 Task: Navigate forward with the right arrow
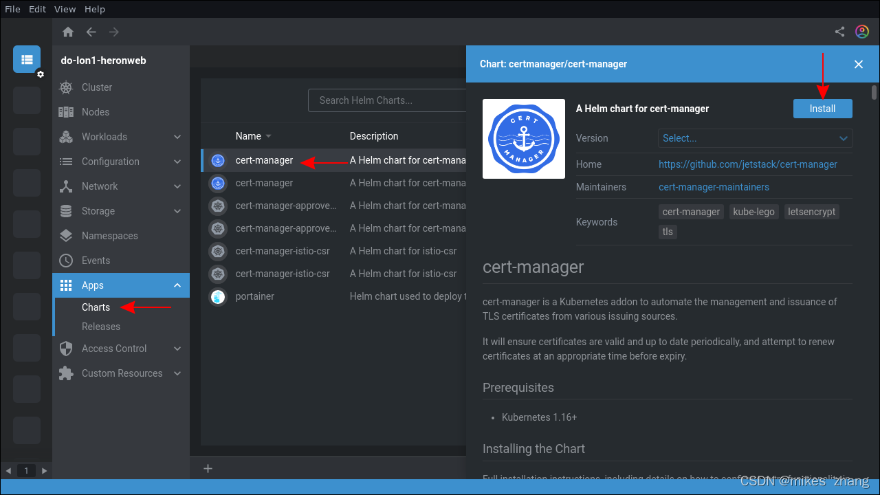pyautogui.click(x=114, y=32)
